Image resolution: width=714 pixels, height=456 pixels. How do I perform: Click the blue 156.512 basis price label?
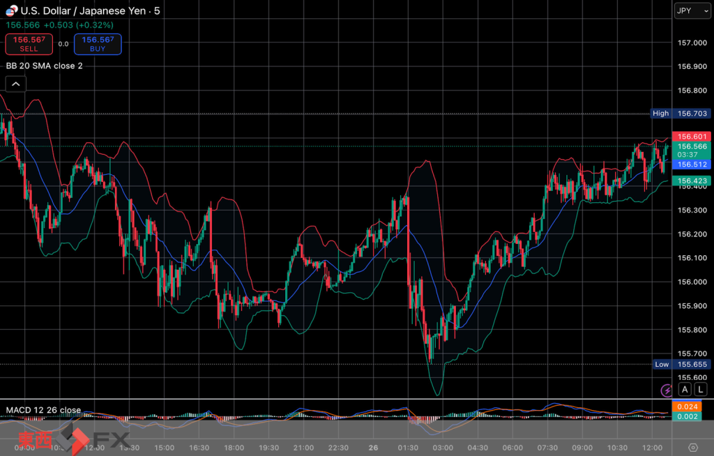point(692,165)
